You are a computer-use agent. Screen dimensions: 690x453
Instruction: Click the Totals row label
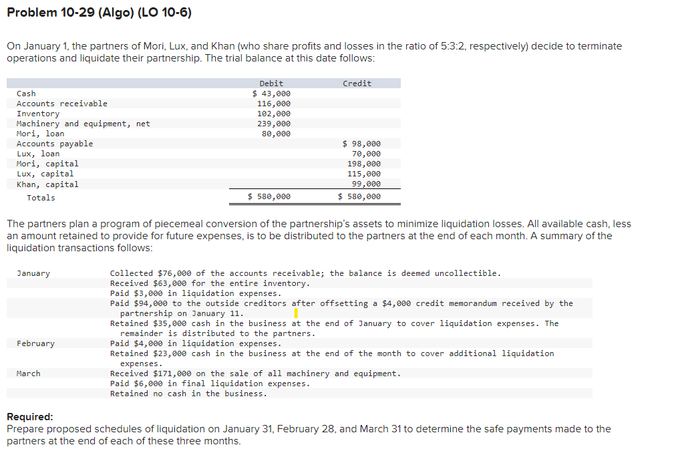coord(41,198)
